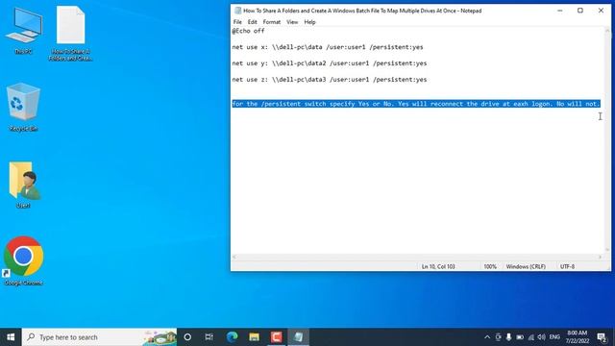Open the File menu in Notepad
This screenshot has height=346, width=615.
click(237, 22)
